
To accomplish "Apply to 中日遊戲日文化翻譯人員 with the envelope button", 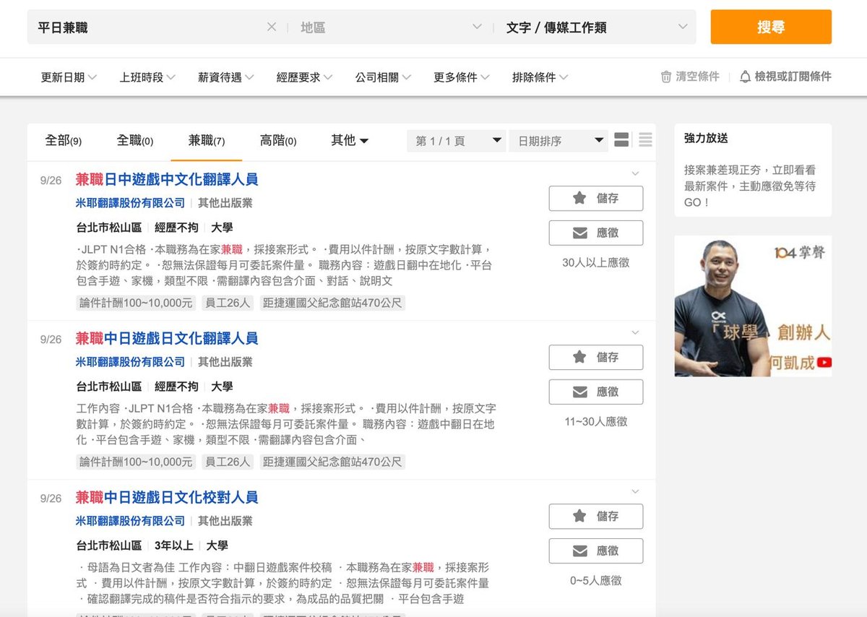I will coord(595,392).
